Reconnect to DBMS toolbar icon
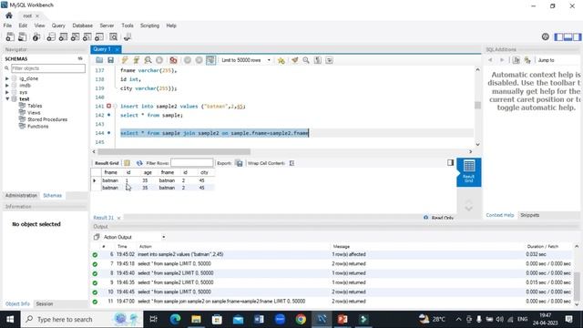 [128, 36]
